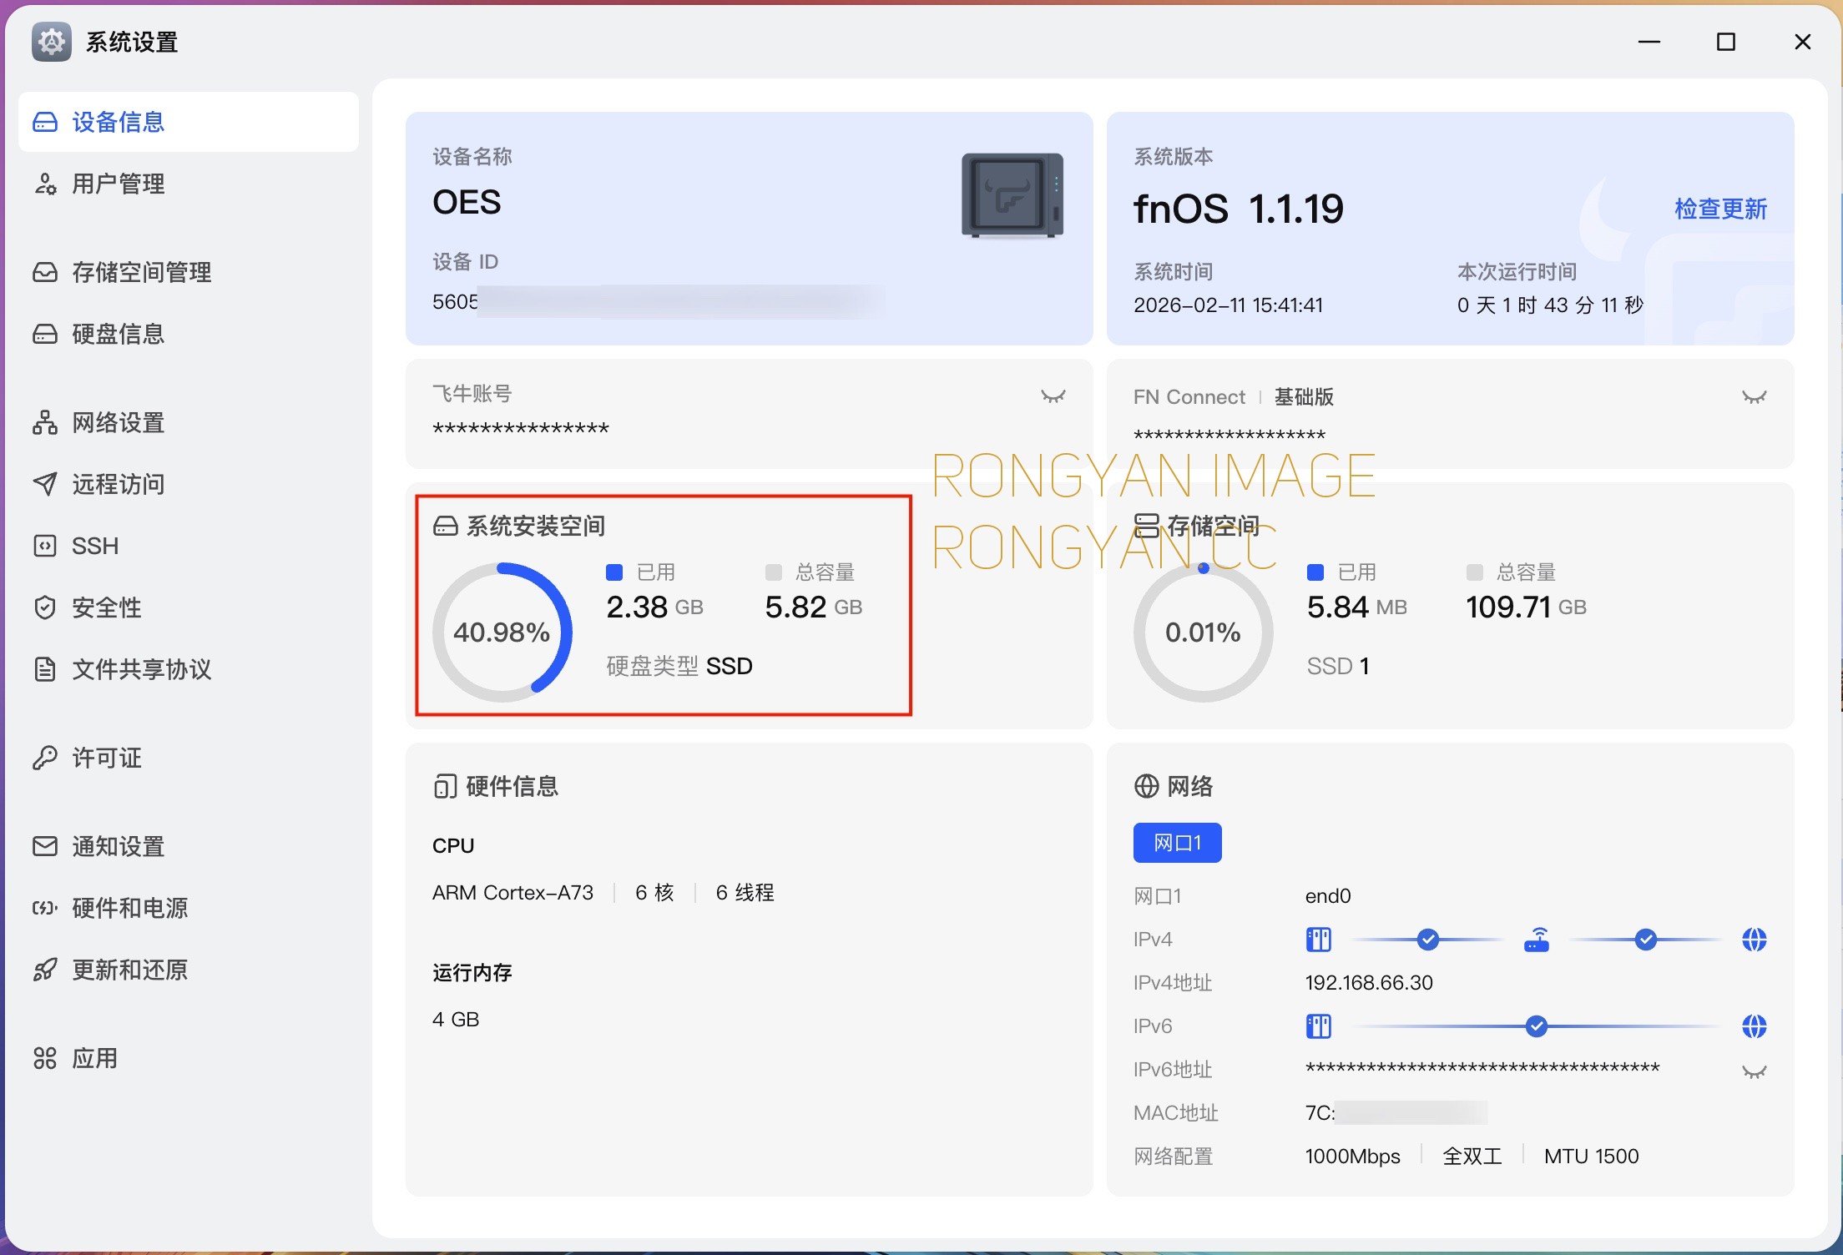Click the IPv4 address 192.168.66.30
The width and height of the screenshot is (1843, 1255).
[1369, 983]
